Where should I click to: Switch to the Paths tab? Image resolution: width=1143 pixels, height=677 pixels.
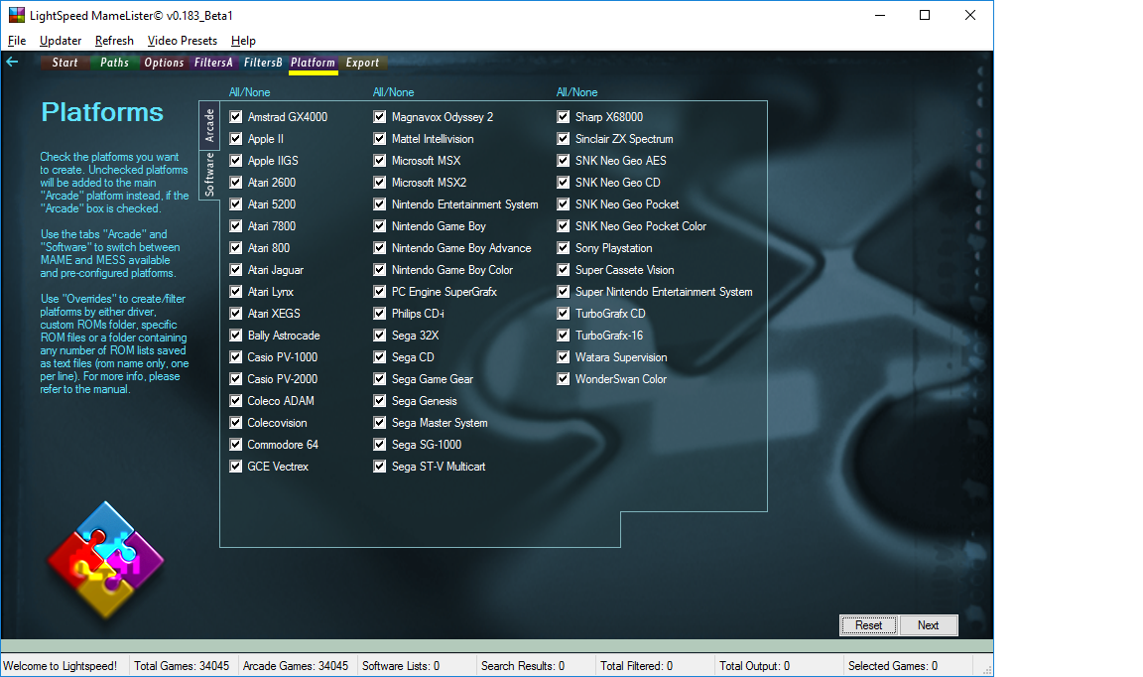pos(114,63)
